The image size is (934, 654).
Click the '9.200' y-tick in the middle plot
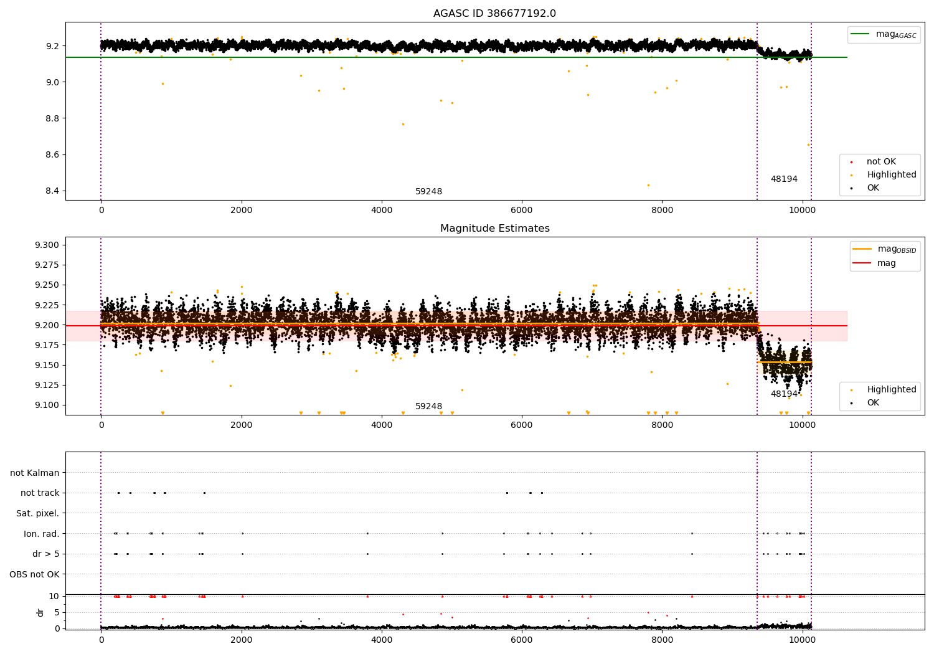point(47,326)
